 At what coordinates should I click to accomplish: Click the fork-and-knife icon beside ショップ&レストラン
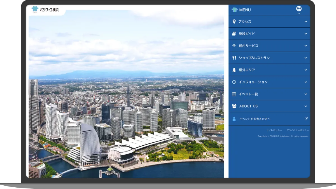click(234, 58)
